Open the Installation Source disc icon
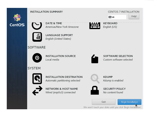Viewport: 154px width, 114px height. (x=37, y=58)
